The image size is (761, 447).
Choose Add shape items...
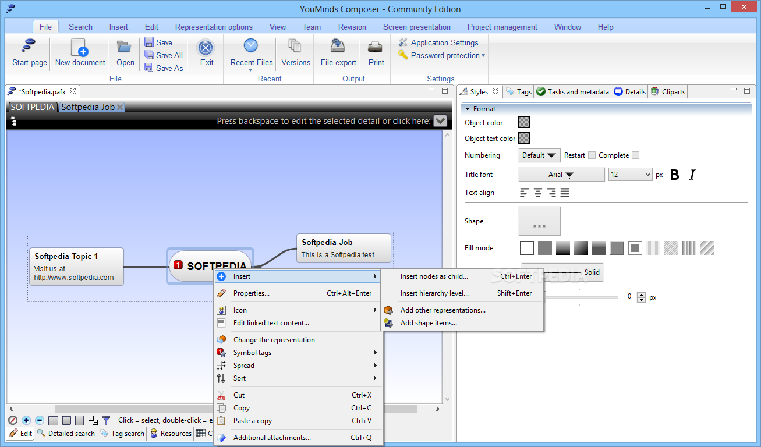(462, 323)
